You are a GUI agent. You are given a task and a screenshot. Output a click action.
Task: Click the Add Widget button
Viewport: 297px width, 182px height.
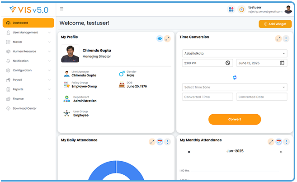(275, 24)
